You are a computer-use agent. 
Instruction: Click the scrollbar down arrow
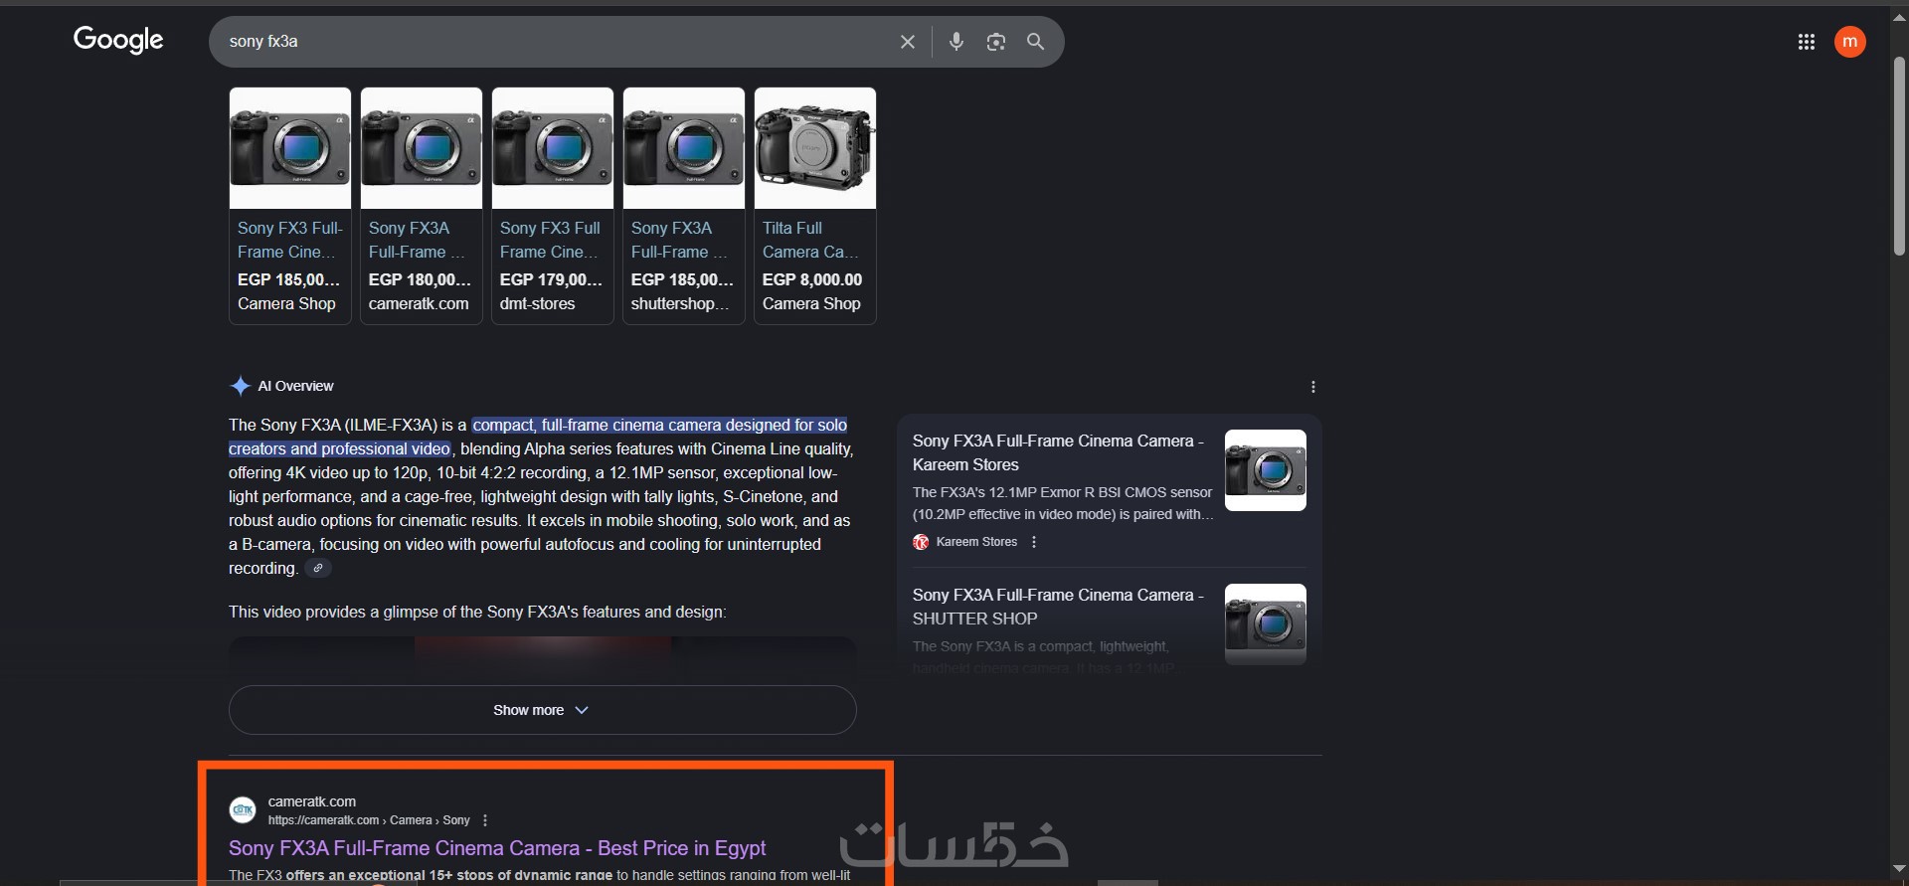point(1899,869)
